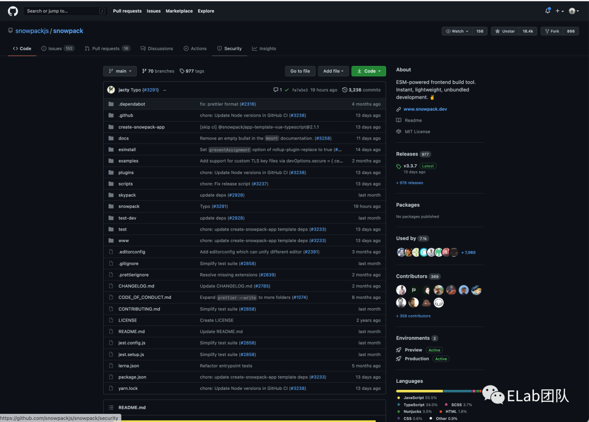The width and height of the screenshot is (589, 422).
Task: Open .github folder icon
Action: point(111,115)
